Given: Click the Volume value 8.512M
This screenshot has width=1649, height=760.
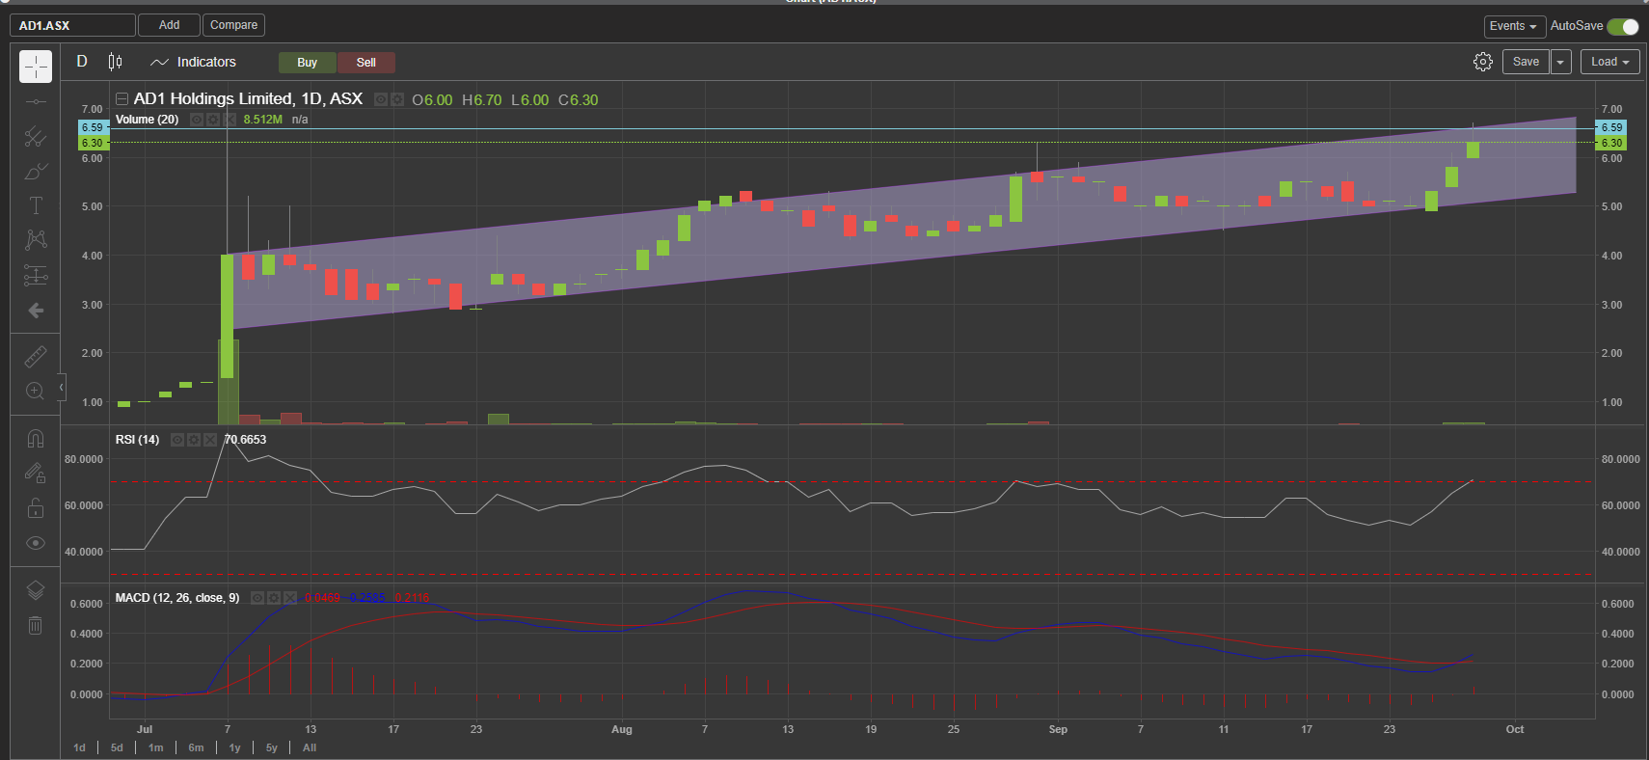Looking at the screenshot, I should click(x=262, y=120).
